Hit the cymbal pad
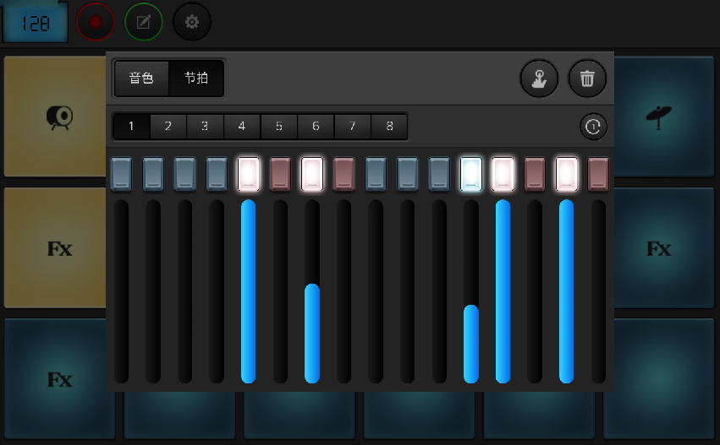This screenshot has height=445, width=720. tap(658, 117)
